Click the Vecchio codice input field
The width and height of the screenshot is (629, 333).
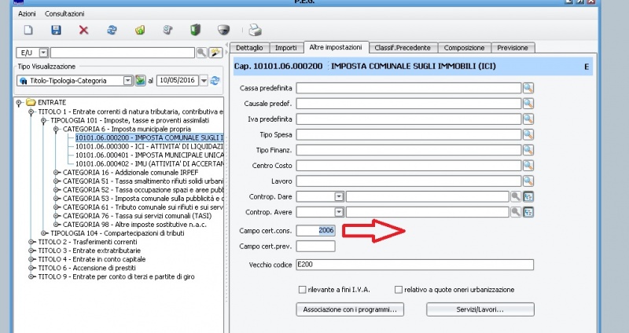point(414,265)
